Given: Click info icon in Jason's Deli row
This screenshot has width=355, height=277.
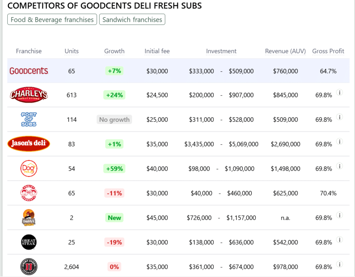Looking at the screenshot, I should pyautogui.click(x=339, y=142).
